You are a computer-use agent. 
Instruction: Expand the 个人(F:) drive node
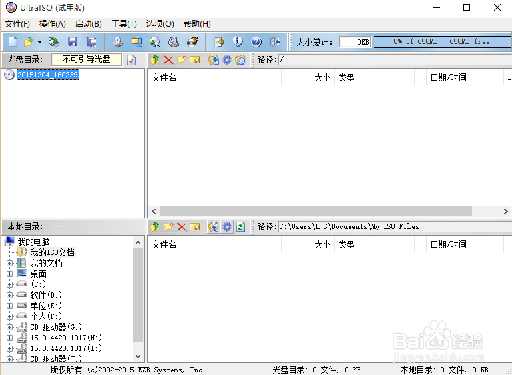[x=9, y=316]
